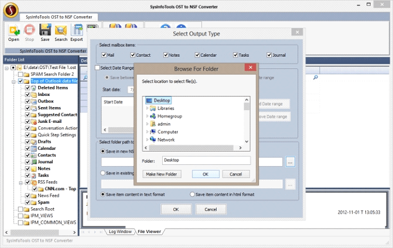Collapse the Test File 1.ost root node
The height and width of the screenshot is (248, 393).
(7, 68)
